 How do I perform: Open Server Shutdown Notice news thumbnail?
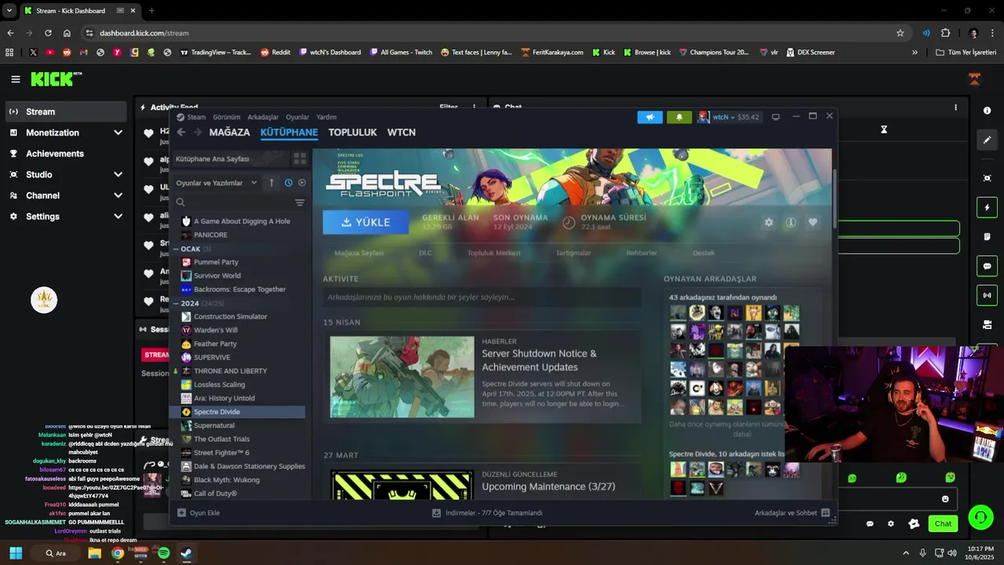(402, 377)
